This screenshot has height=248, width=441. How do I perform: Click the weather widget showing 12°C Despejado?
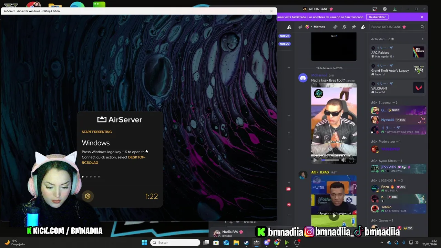point(14,242)
